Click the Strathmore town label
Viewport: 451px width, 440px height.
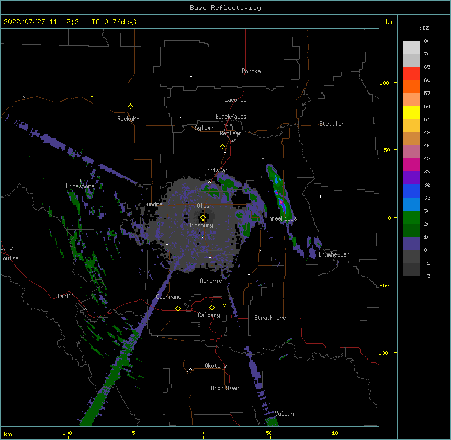coord(270,318)
